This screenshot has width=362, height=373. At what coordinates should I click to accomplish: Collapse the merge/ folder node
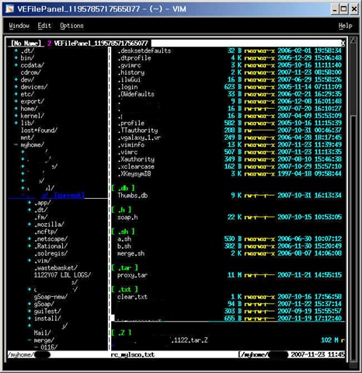tap(30, 340)
